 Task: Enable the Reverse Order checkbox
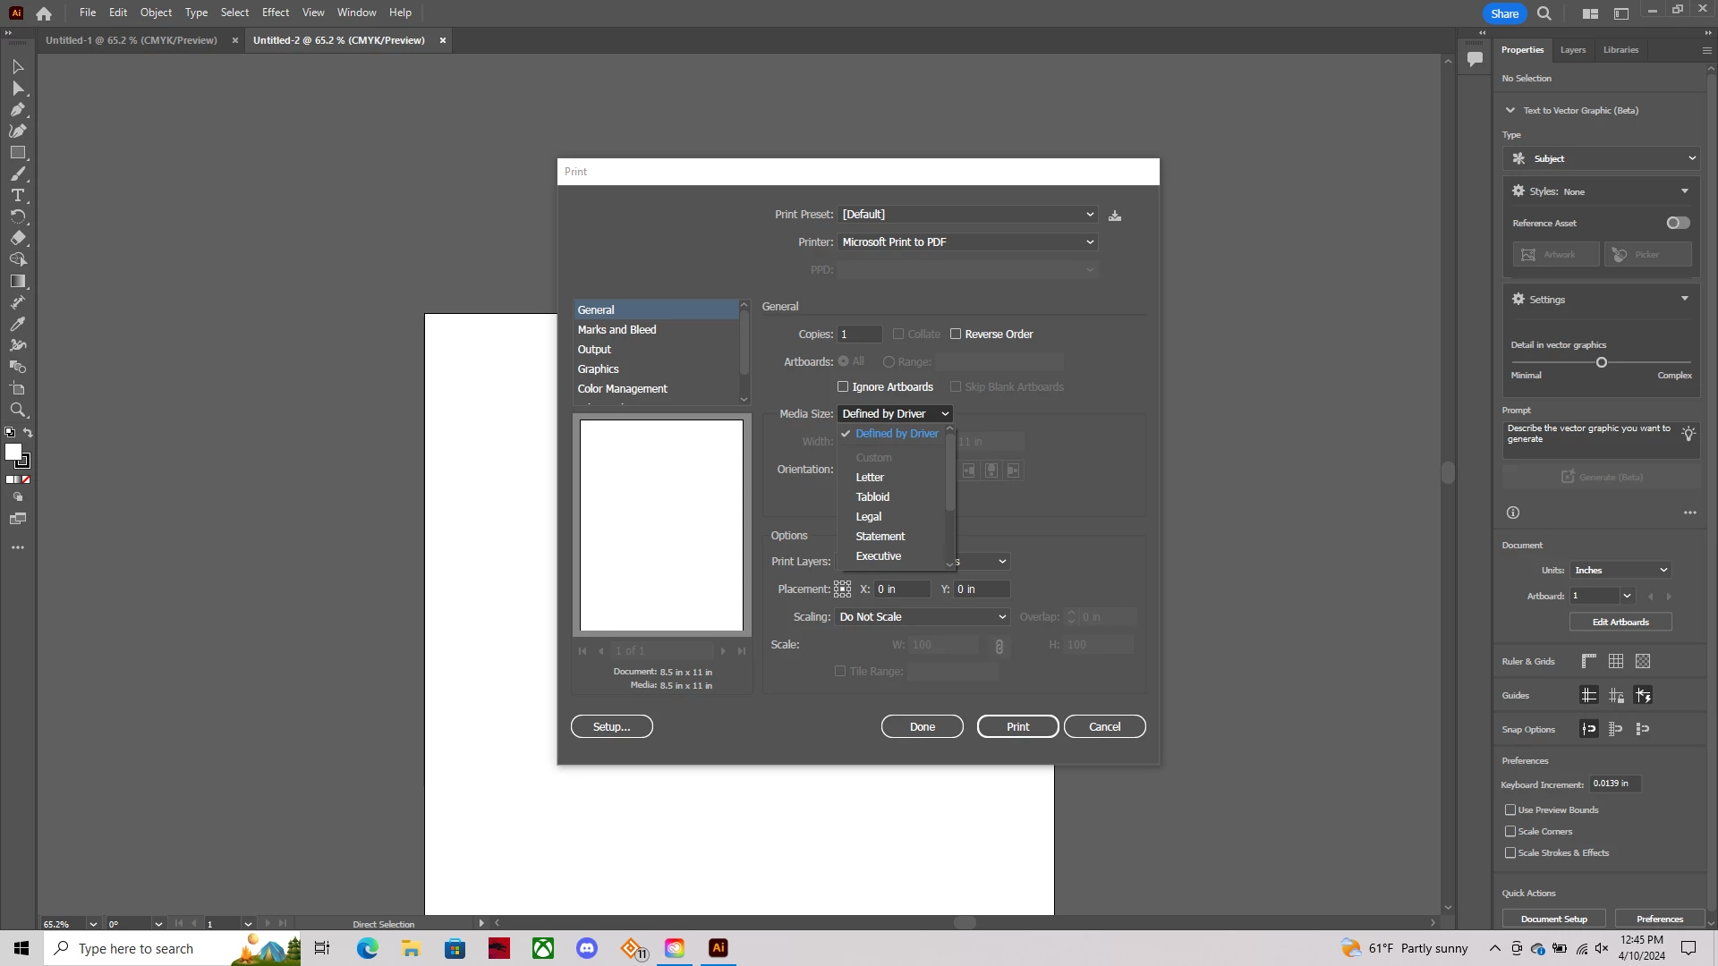pos(956,335)
